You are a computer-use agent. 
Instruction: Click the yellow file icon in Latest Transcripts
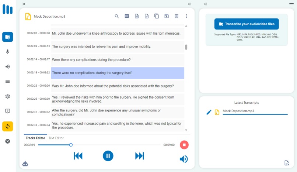coord(217,112)
